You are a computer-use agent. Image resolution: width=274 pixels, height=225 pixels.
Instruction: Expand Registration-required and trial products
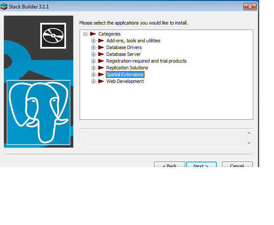point(93,61)
